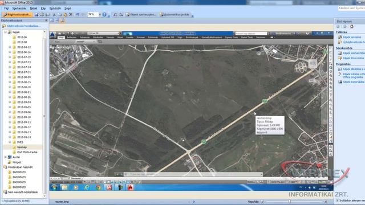This screenshot has width=365, height=205.
Task: Click the Copy icon in the toolbar
Action: click(59, 14)
